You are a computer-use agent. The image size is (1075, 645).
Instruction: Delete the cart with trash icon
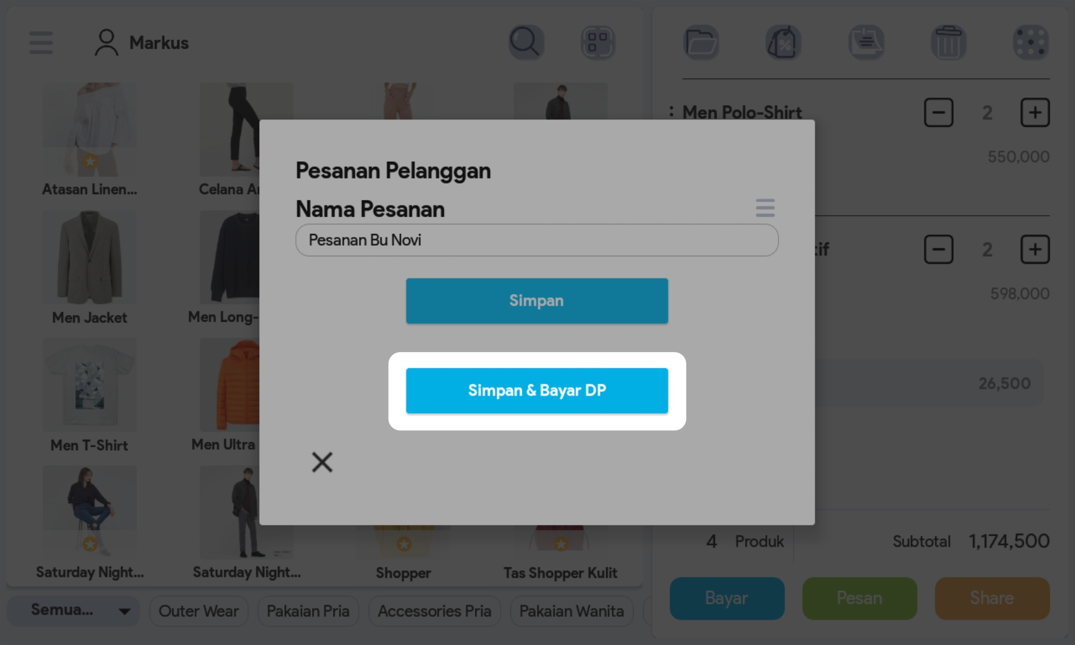[x=948, y=43]
